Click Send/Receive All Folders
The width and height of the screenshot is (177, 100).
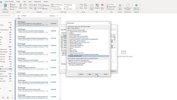127,7
